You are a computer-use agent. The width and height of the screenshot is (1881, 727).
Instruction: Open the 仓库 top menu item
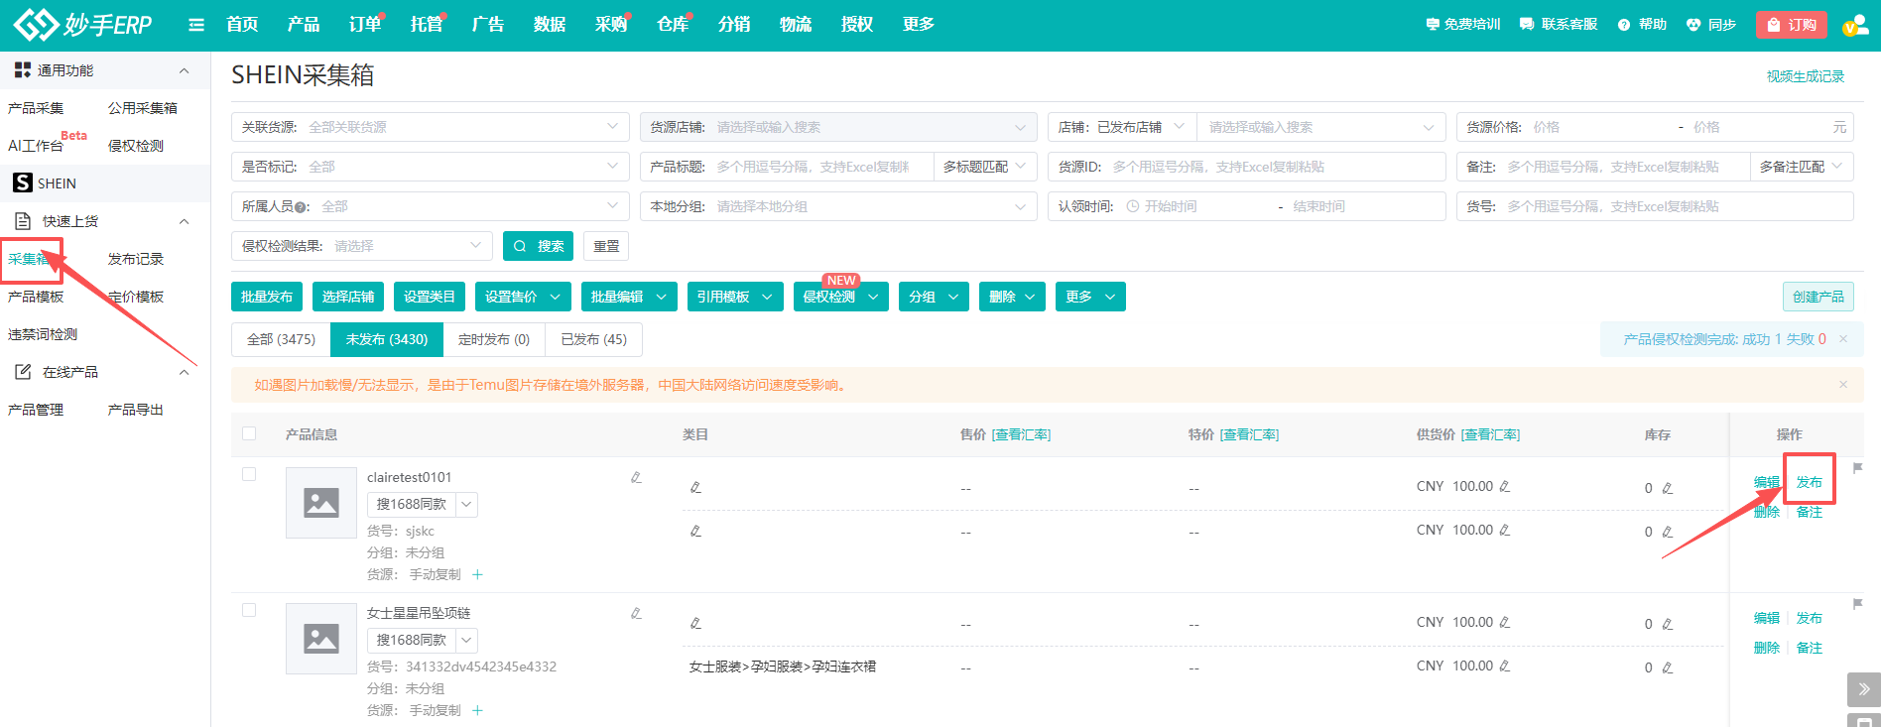pos(672,25)
